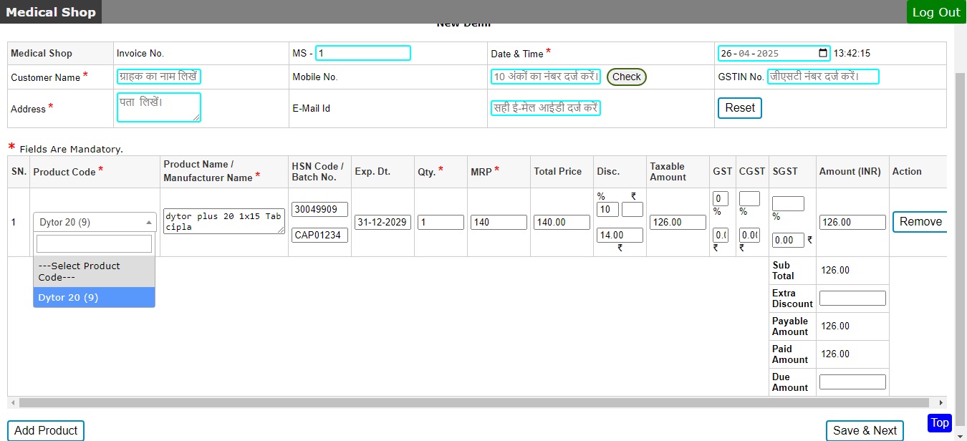Click the Qty. input field
This screenshot has height=441, width=967.
(441, 223)
